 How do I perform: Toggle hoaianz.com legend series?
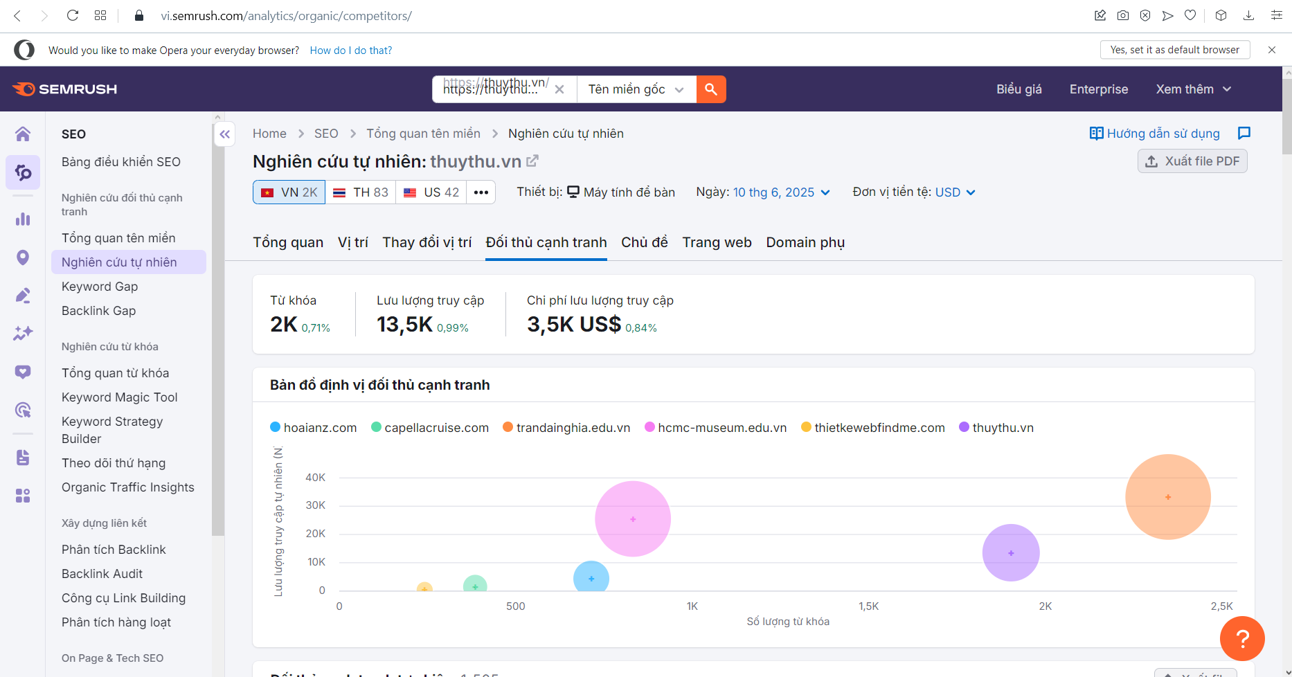tap(314, 428)
